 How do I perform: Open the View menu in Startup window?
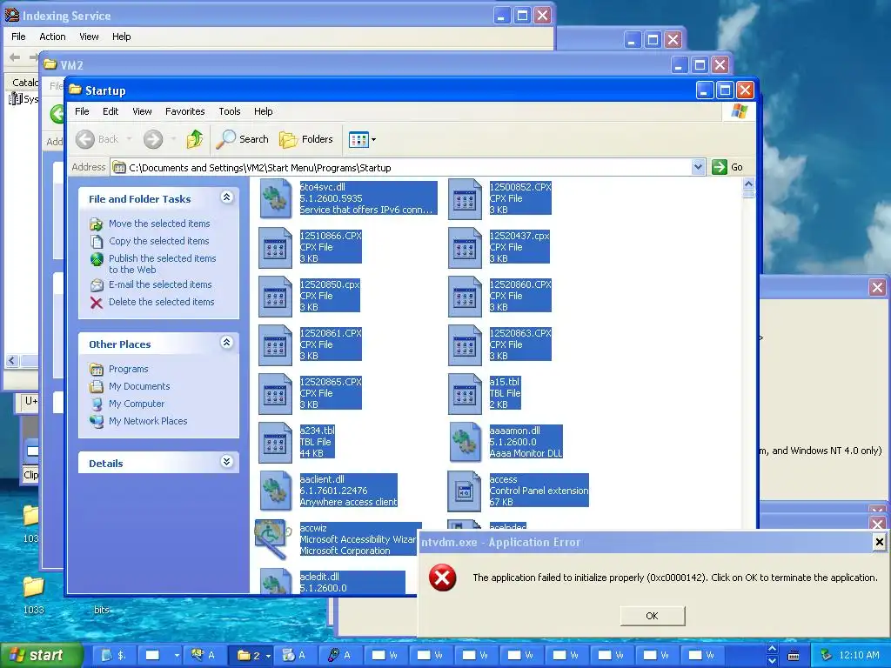coord(142,111)
